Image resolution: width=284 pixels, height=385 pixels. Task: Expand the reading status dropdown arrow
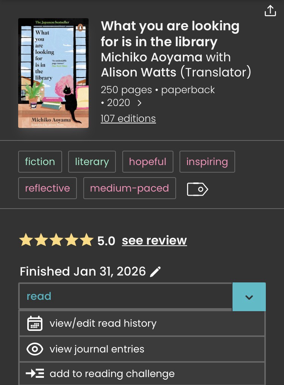click(x=249, y=297)
